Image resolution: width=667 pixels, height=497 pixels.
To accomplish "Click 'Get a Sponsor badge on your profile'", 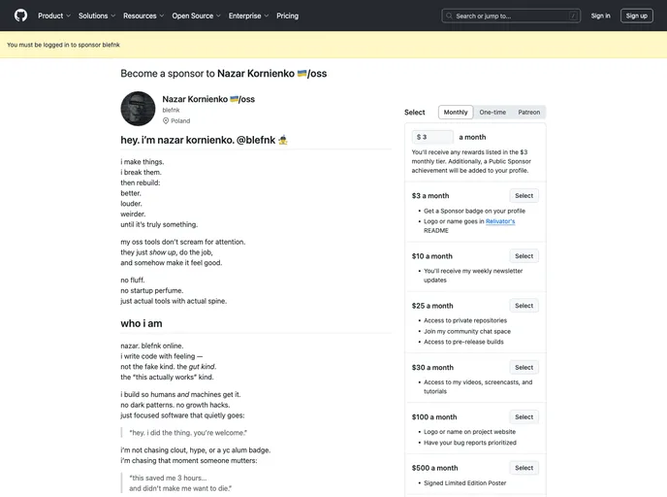I will [474, 211].
